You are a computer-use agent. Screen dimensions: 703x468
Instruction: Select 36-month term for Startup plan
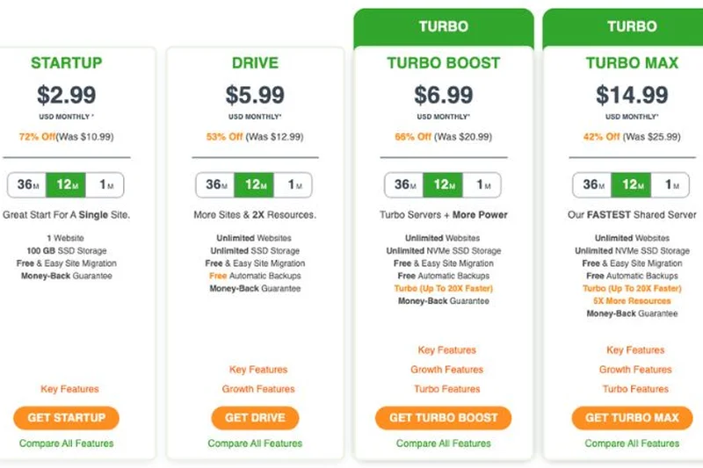[26, 185]
